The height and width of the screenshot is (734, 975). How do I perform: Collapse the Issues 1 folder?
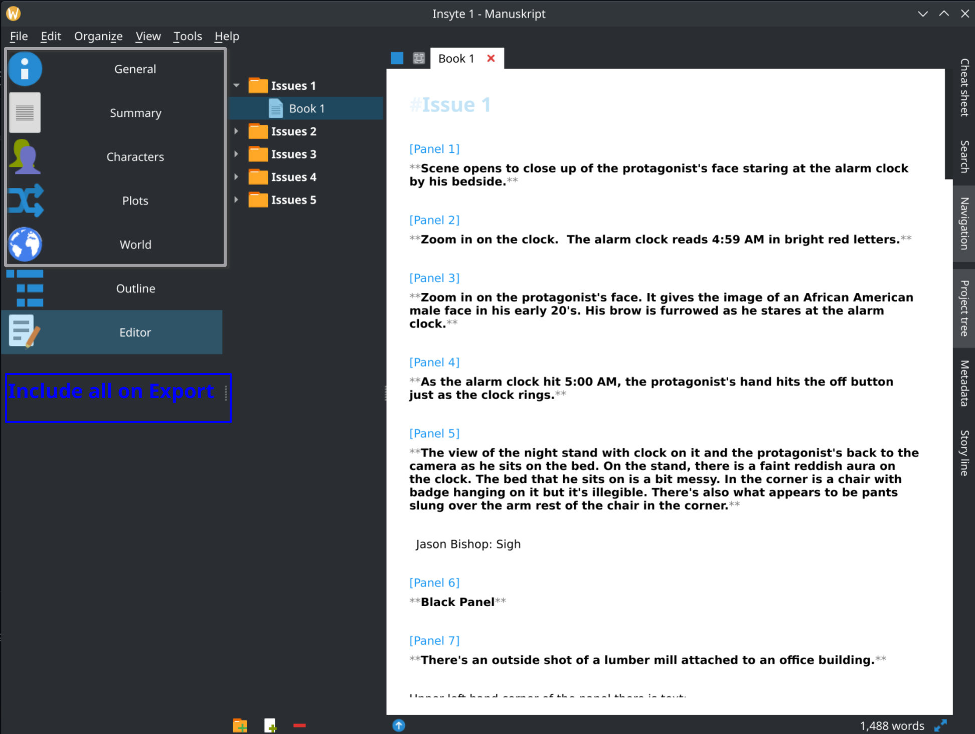[x=236, y=85]
